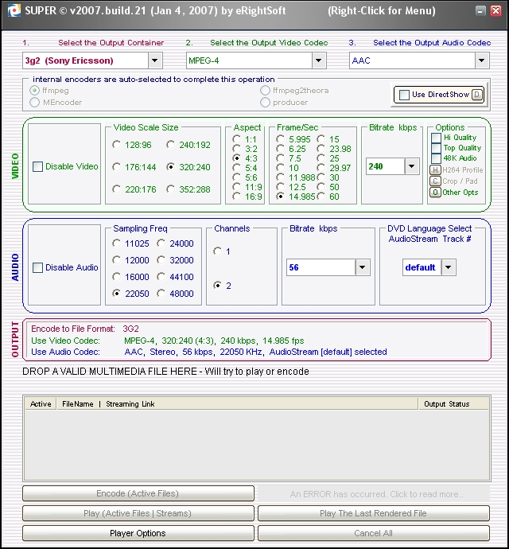Enable the Hi Quality option
The height and width of the screenshot is (549, 509).
point(436,138)
